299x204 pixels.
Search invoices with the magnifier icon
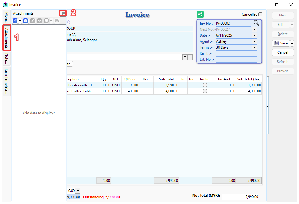pos(256,23)
